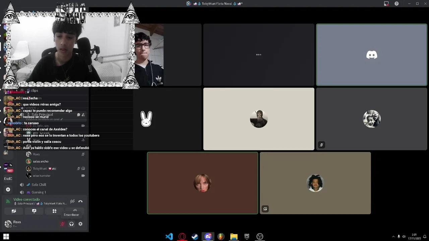Open the Windows Start menu
This screenshot has height=241, width=429.
click(x=6, y=237)
